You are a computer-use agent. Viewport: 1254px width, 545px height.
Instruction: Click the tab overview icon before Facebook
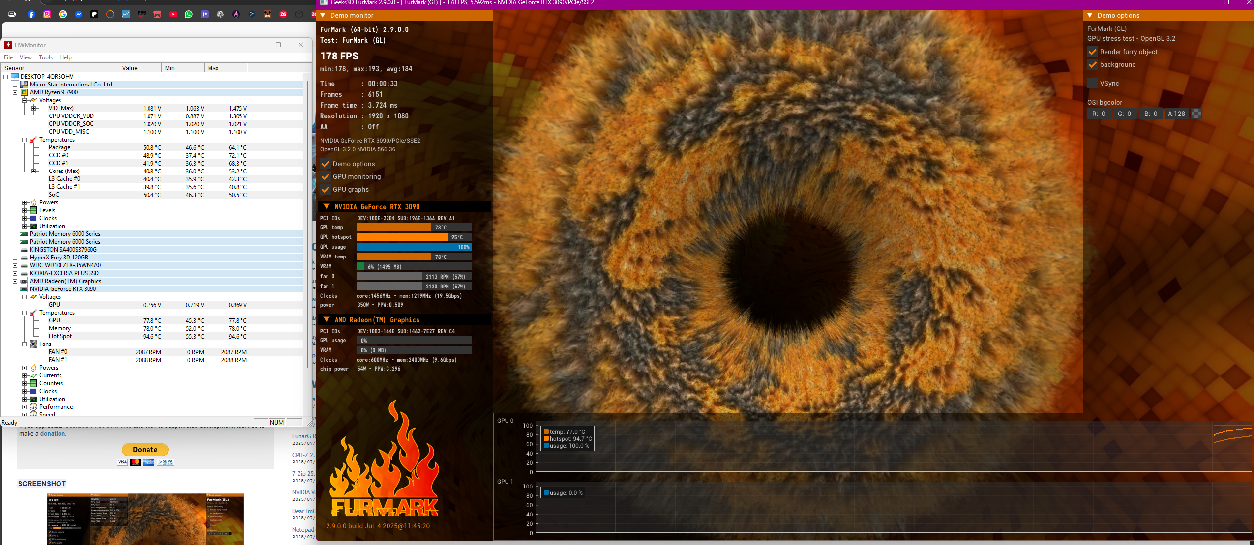tap(12, 14)
